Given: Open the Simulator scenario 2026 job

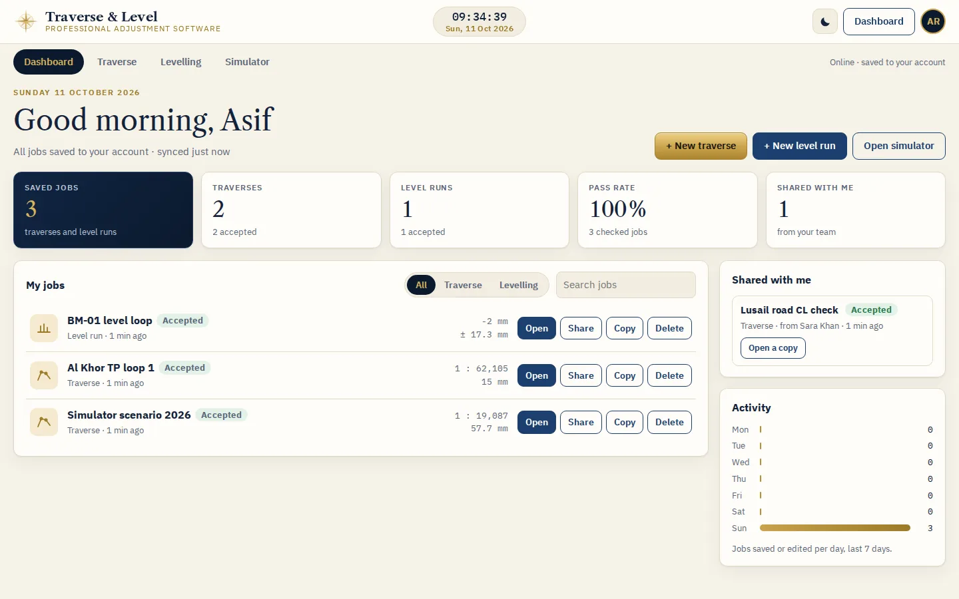Looking at the screenshot, I should [x=536, y=422].
